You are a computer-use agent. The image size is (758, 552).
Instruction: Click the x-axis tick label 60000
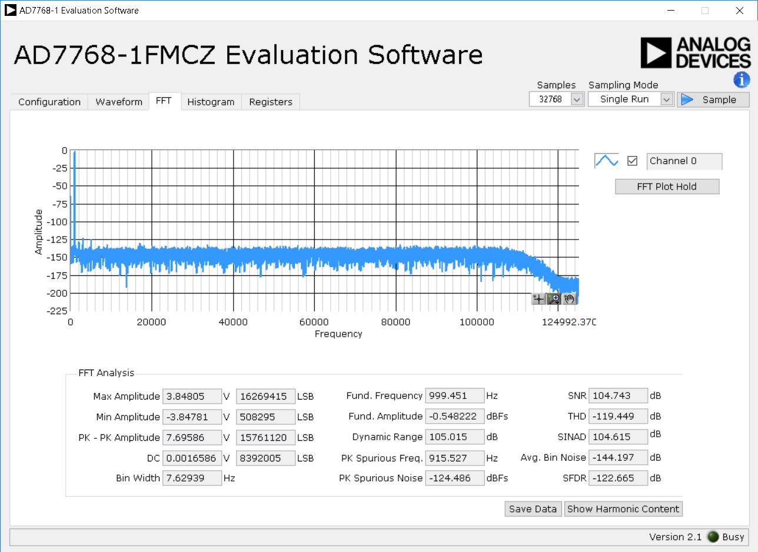coord(314,322)
